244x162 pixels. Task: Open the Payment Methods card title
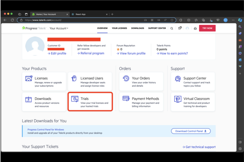pyautogui.click(x=146, y=99)
